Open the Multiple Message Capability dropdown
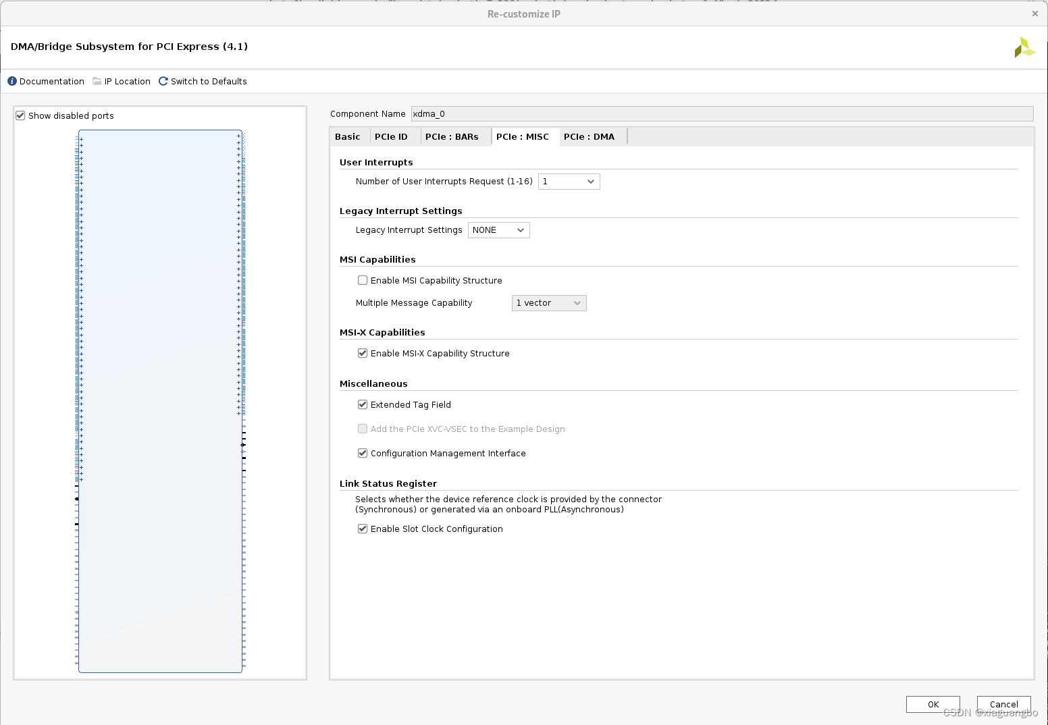Screen dimensions: 1048x725 pyautogui.click(x=549, y=303)
